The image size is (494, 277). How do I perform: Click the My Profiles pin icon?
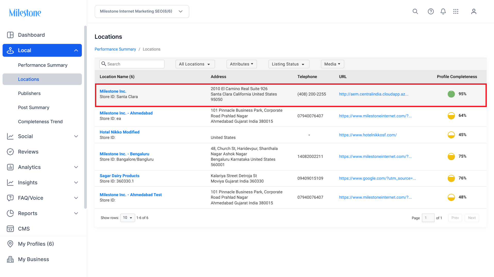(10, 244)
